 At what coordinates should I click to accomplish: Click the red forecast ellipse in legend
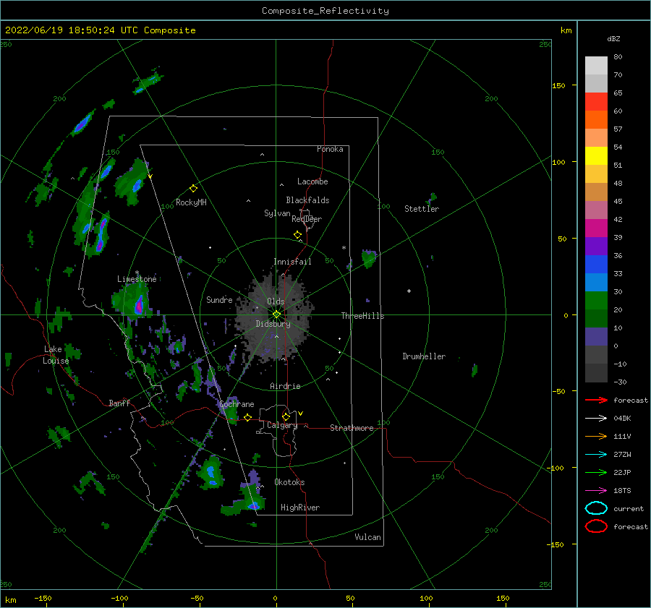coord(596,526)
